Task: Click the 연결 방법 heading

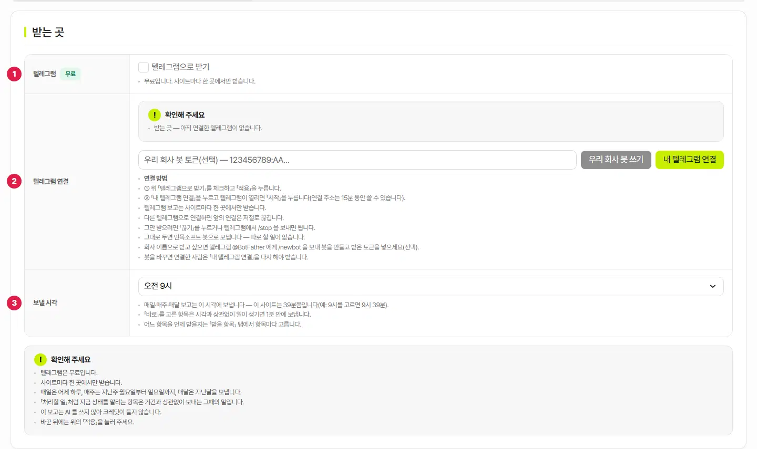Action: (x=156, y=179)
